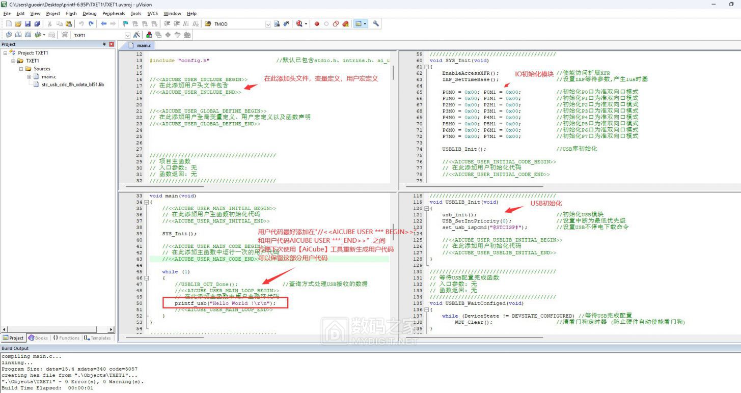Open the wrench Configuration icon
The width and height of the screenshot is (741, 393).
(376, 24)
